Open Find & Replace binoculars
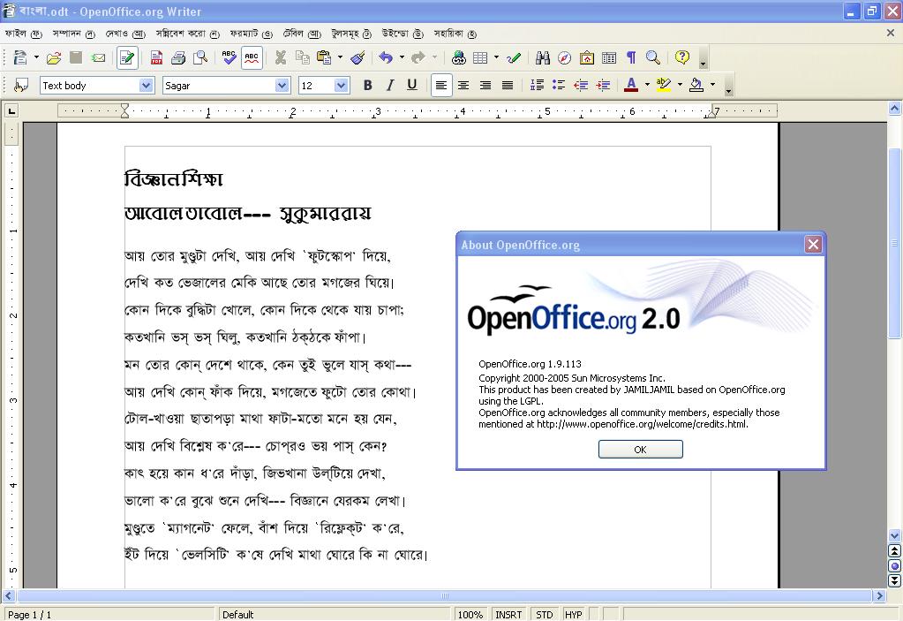 point(543,57)
